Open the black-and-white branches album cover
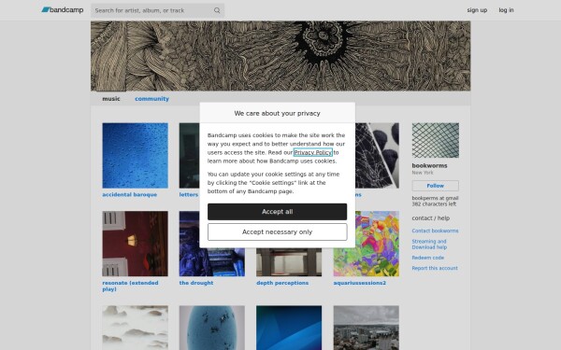The height and width of the screenshot is (350, 561). click(x=377, y=155)
